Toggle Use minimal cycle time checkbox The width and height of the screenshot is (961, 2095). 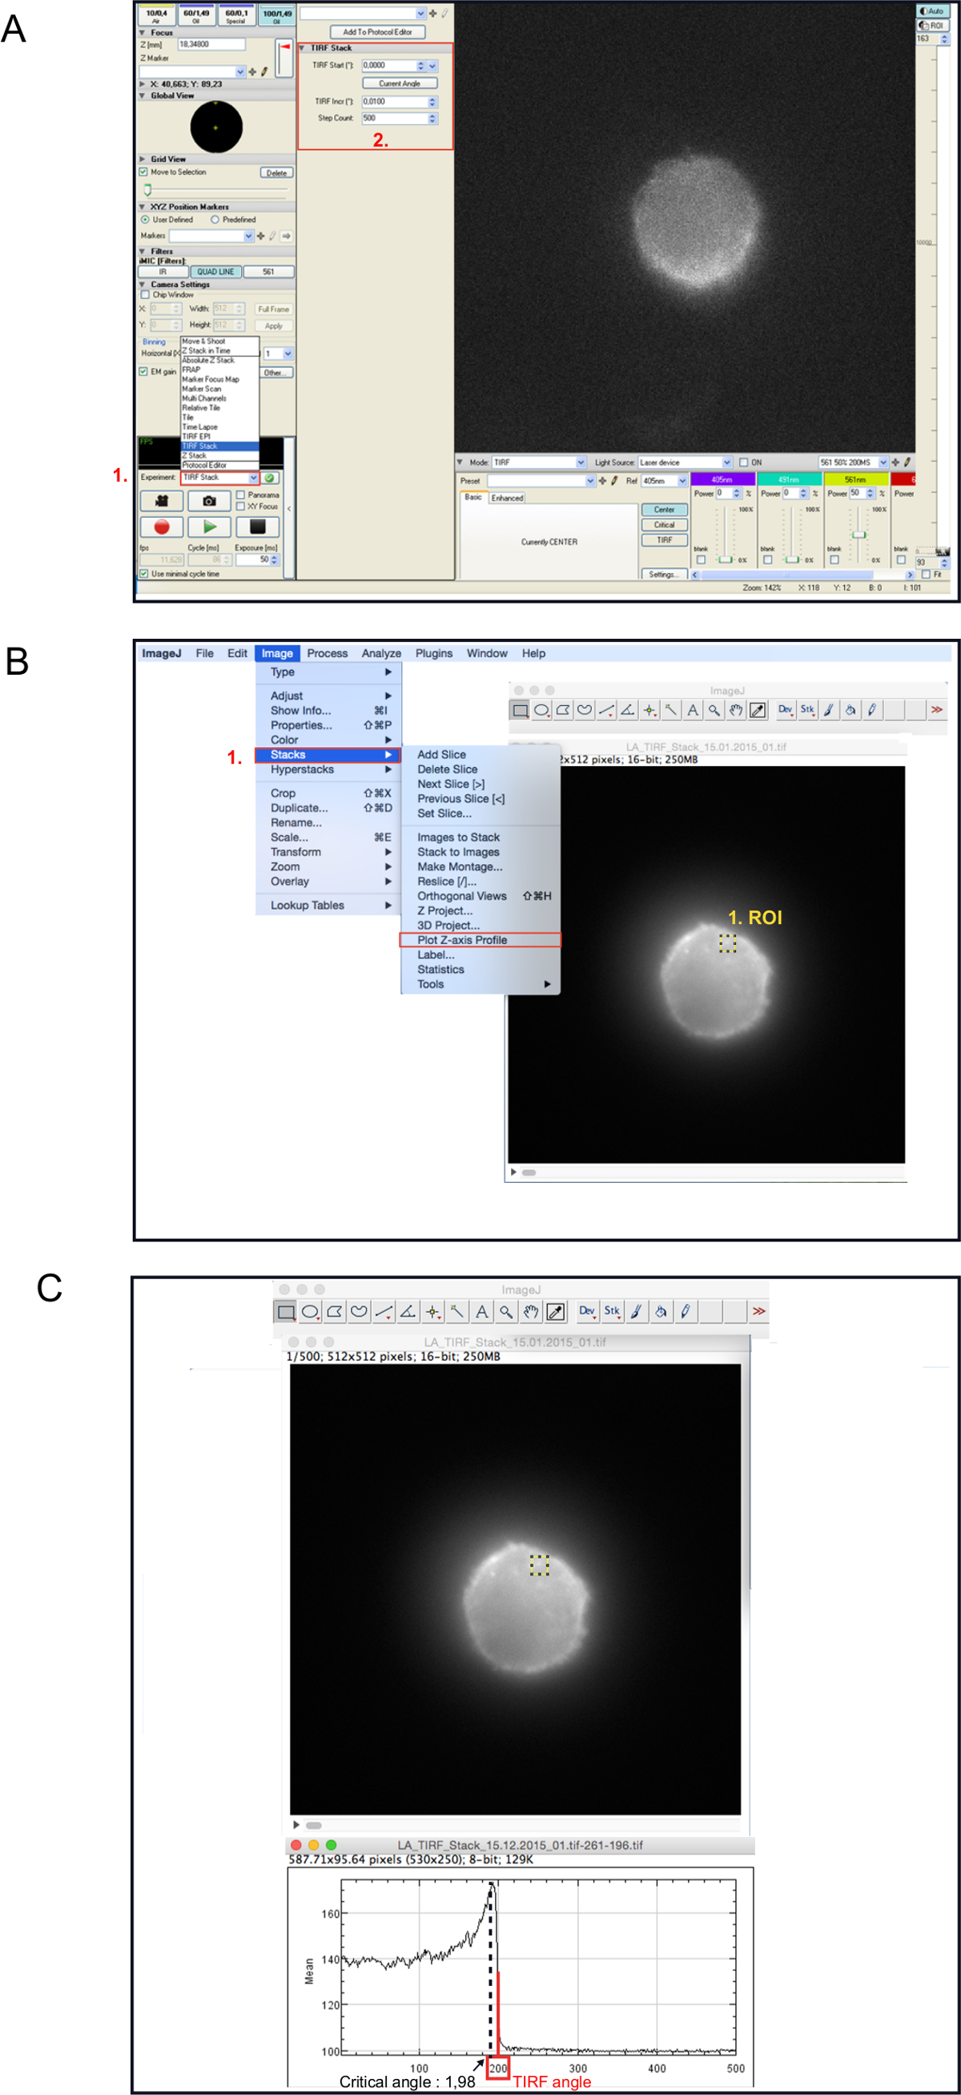coord(144,573)
